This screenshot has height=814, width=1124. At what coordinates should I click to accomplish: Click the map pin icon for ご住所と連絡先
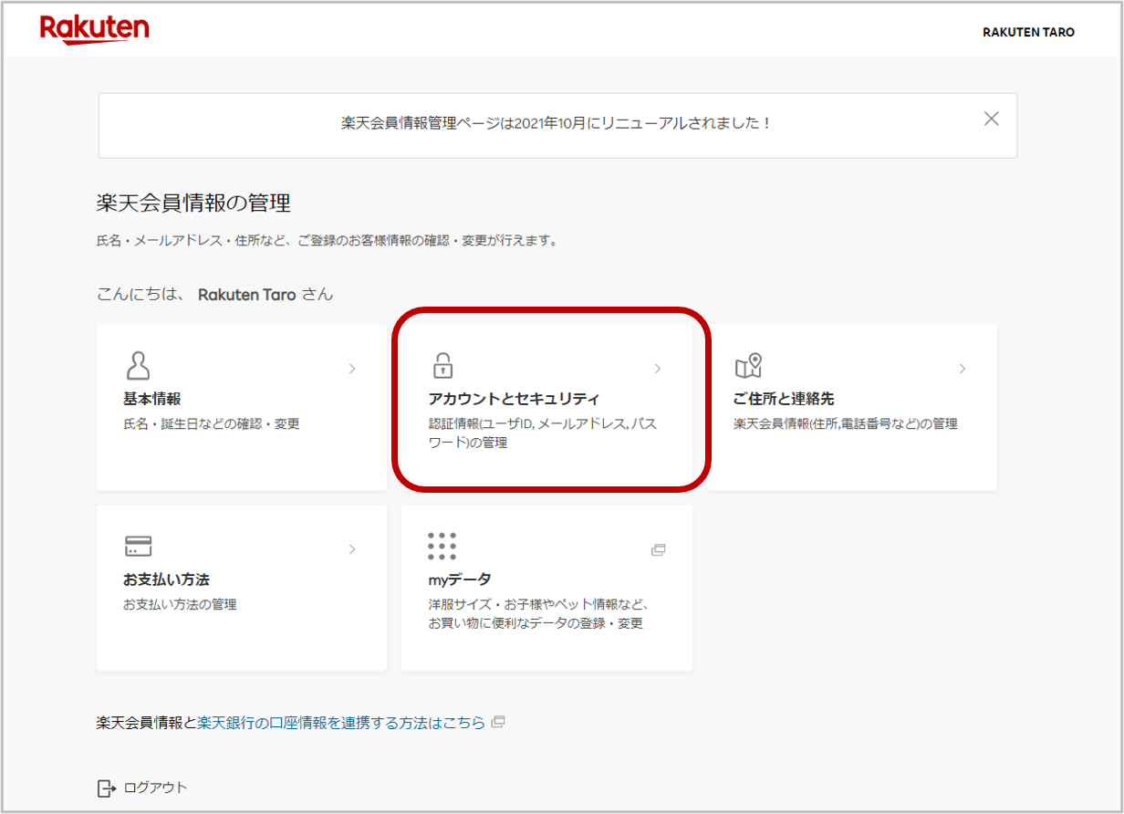(748, 365)
